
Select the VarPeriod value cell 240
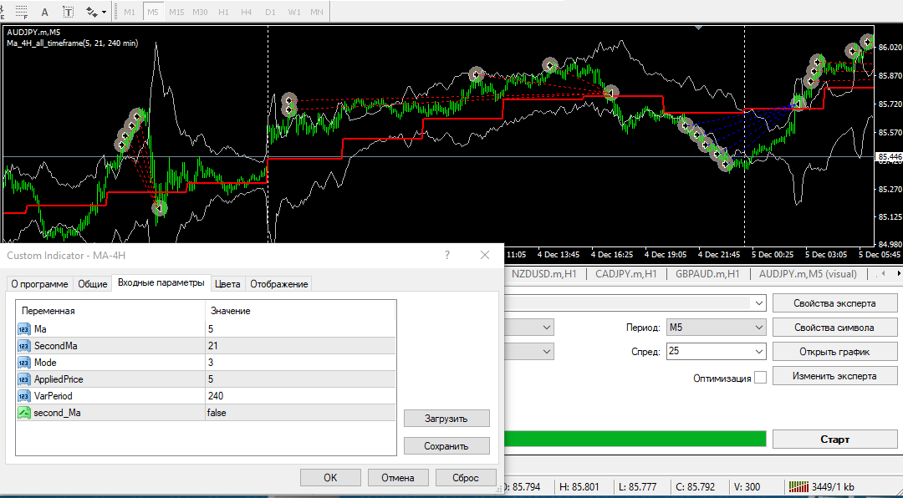tap(300, 396)
